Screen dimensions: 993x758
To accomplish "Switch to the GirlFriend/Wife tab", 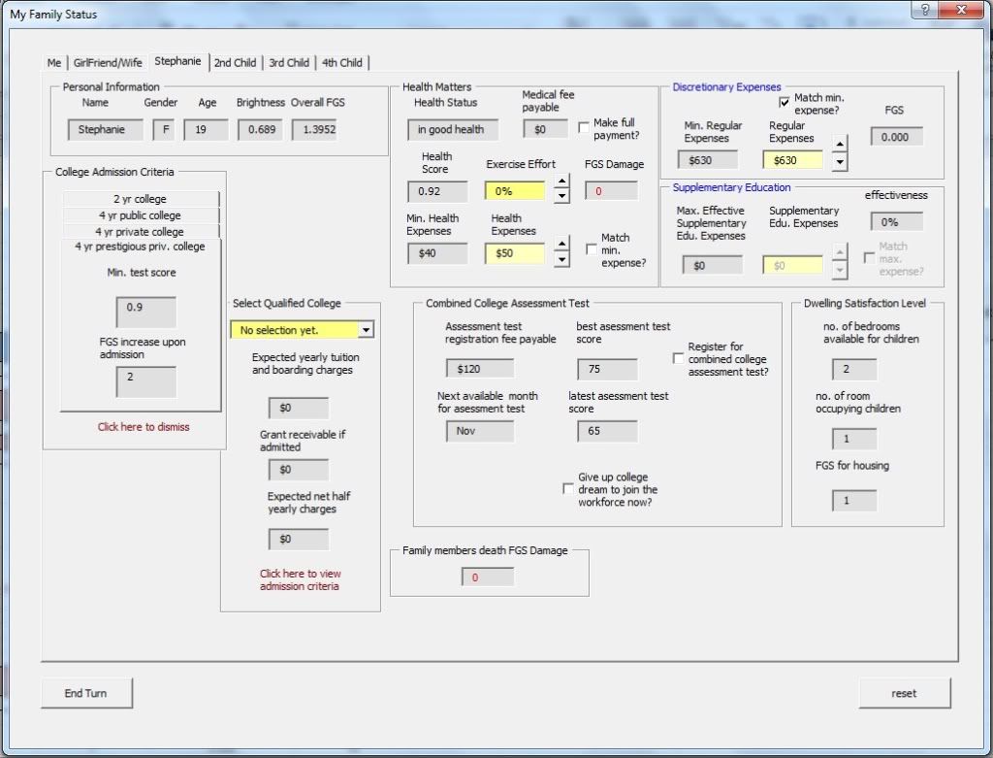I will 108,63.
